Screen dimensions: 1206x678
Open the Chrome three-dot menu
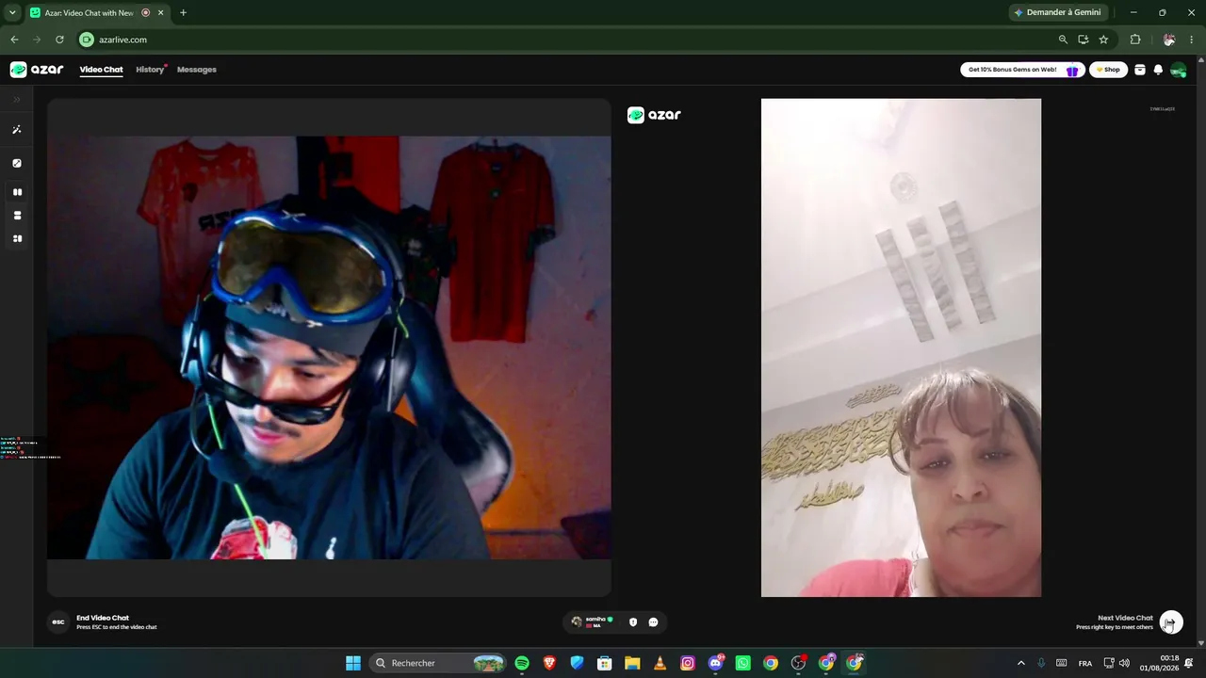coord(1192,40)
